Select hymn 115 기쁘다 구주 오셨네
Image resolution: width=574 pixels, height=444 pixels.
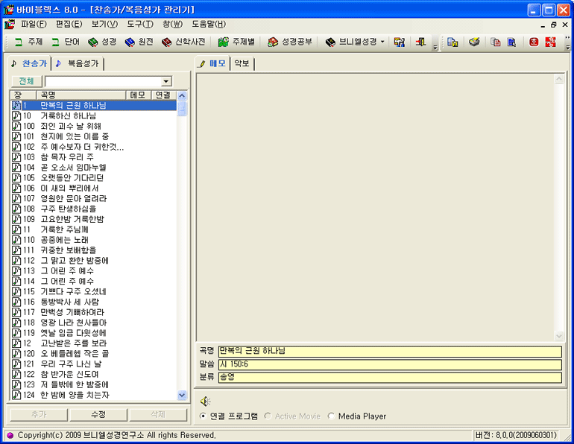[x=94, y=291]
